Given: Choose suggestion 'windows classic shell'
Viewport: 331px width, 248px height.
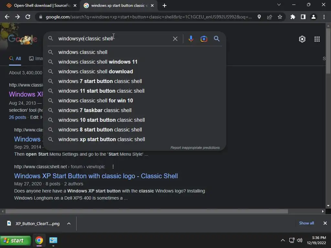Looking at the screenshot, I should [134, 52].
